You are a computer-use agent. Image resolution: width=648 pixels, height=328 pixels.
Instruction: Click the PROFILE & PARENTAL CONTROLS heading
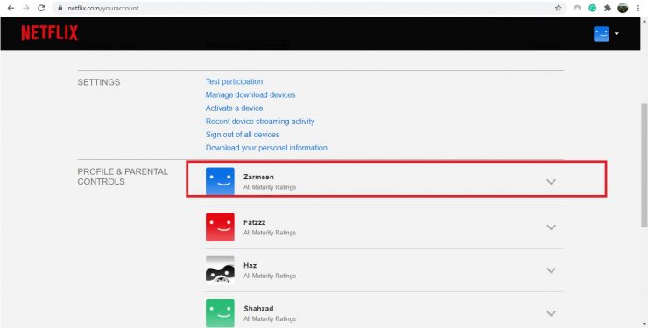coord(123,177)
